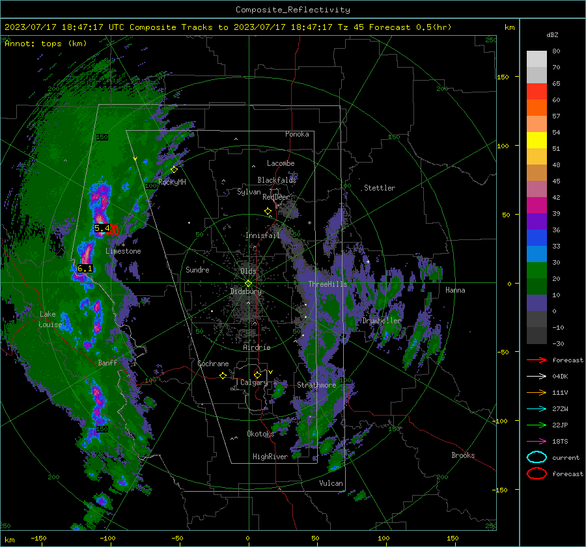Image resolution: width=586 pixels, height=547 pixels.
Task: Click the Cochrane town label
Action: click(x=213, y=364)
